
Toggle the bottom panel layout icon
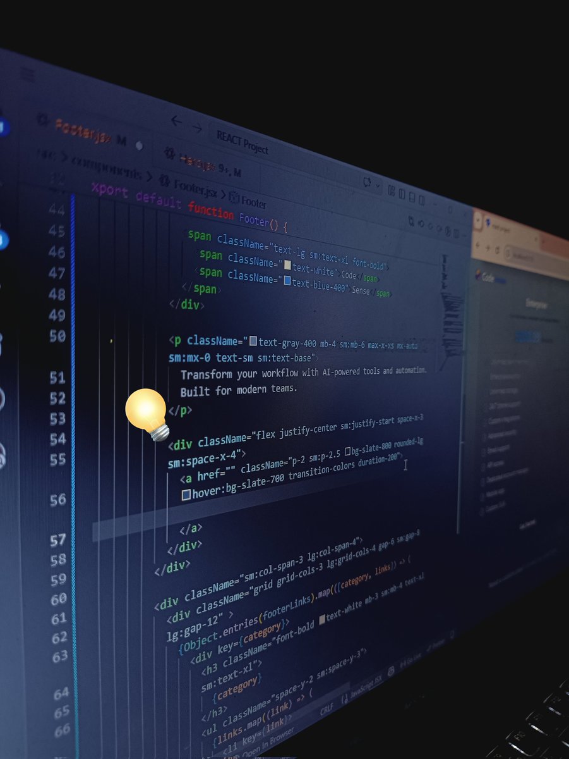click(x=412, y=197)
